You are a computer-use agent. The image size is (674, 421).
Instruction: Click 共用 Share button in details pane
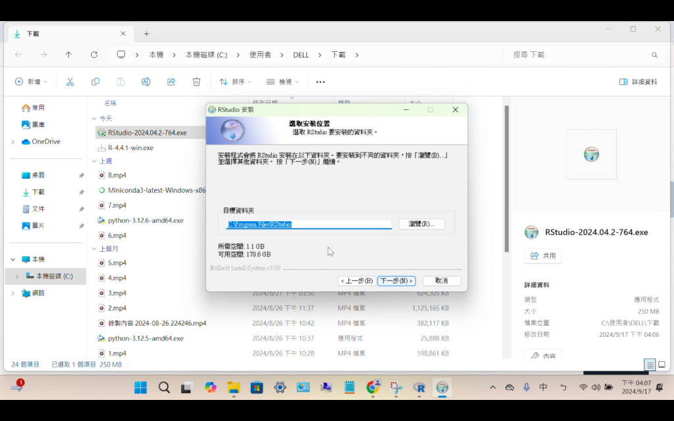point(543,256)
